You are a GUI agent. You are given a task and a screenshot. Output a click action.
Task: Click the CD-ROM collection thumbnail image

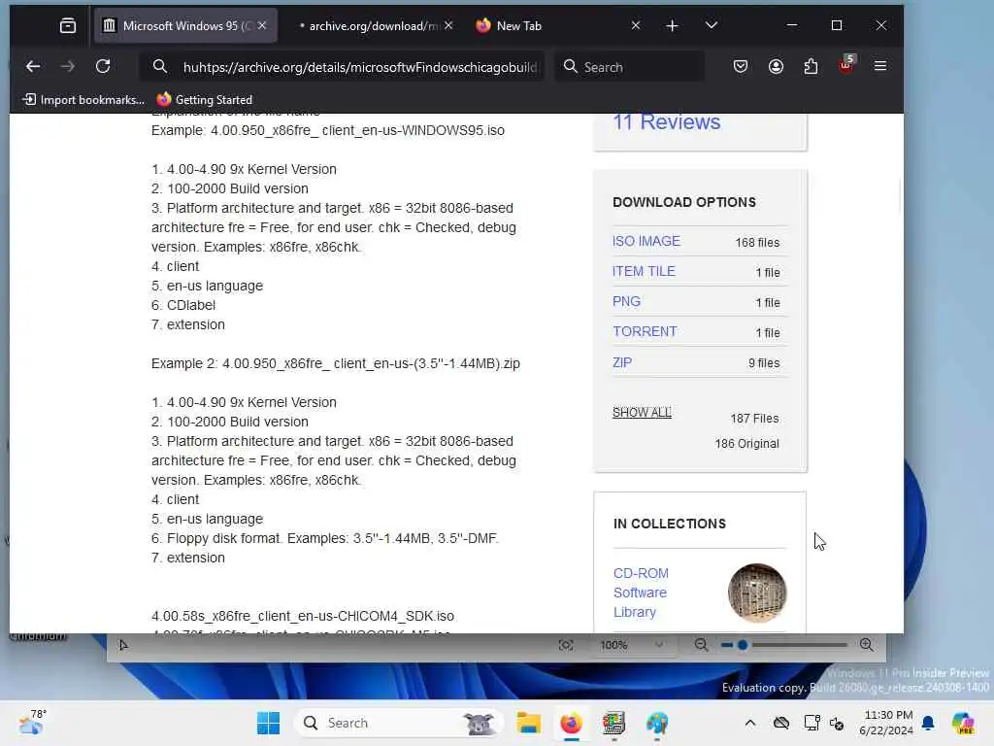click(757, 593)
